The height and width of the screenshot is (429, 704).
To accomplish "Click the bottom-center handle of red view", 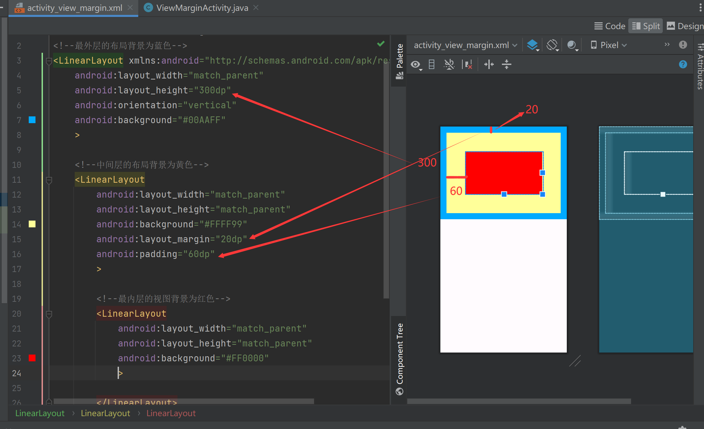I will point(504,194).
